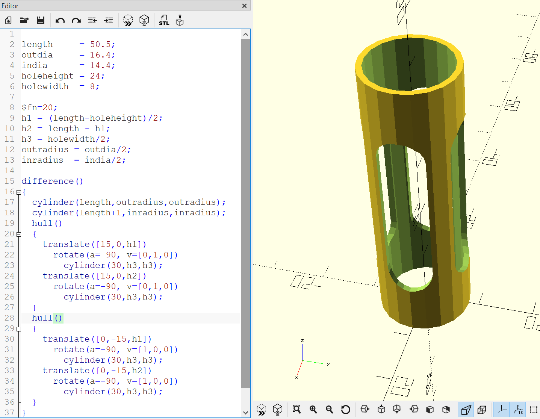
Task: Click the editor vertical scrollbar thumb
Action: click(245, 213)
